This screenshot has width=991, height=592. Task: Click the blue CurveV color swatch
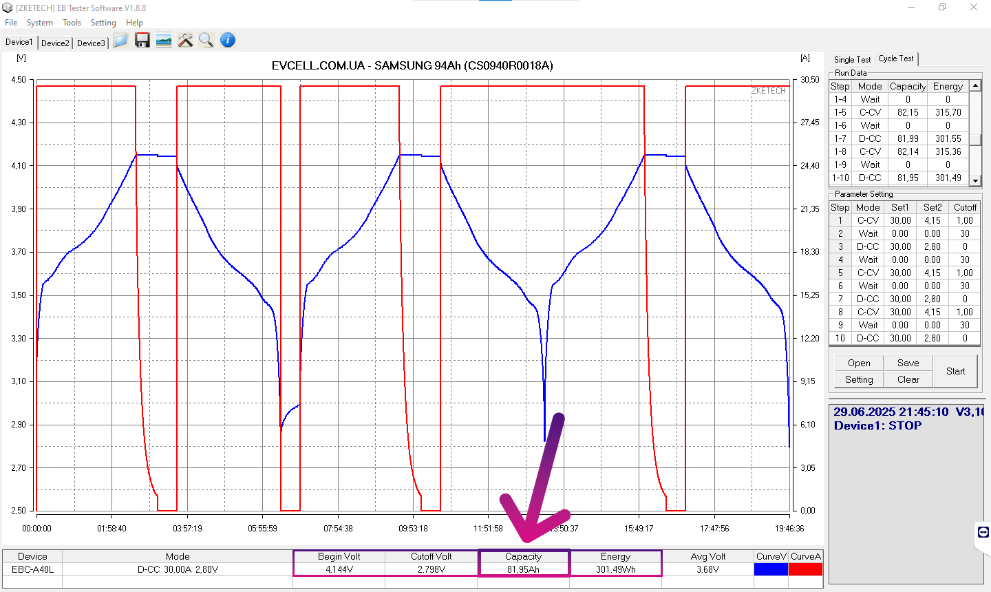coord(771,569)
